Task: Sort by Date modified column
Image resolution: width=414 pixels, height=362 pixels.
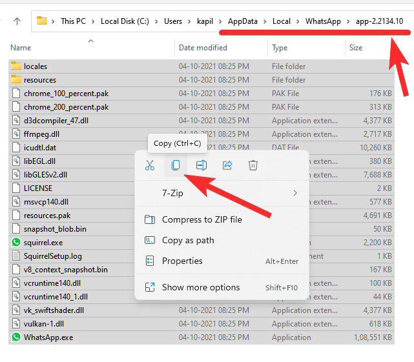Action: (x=204, y=48)
